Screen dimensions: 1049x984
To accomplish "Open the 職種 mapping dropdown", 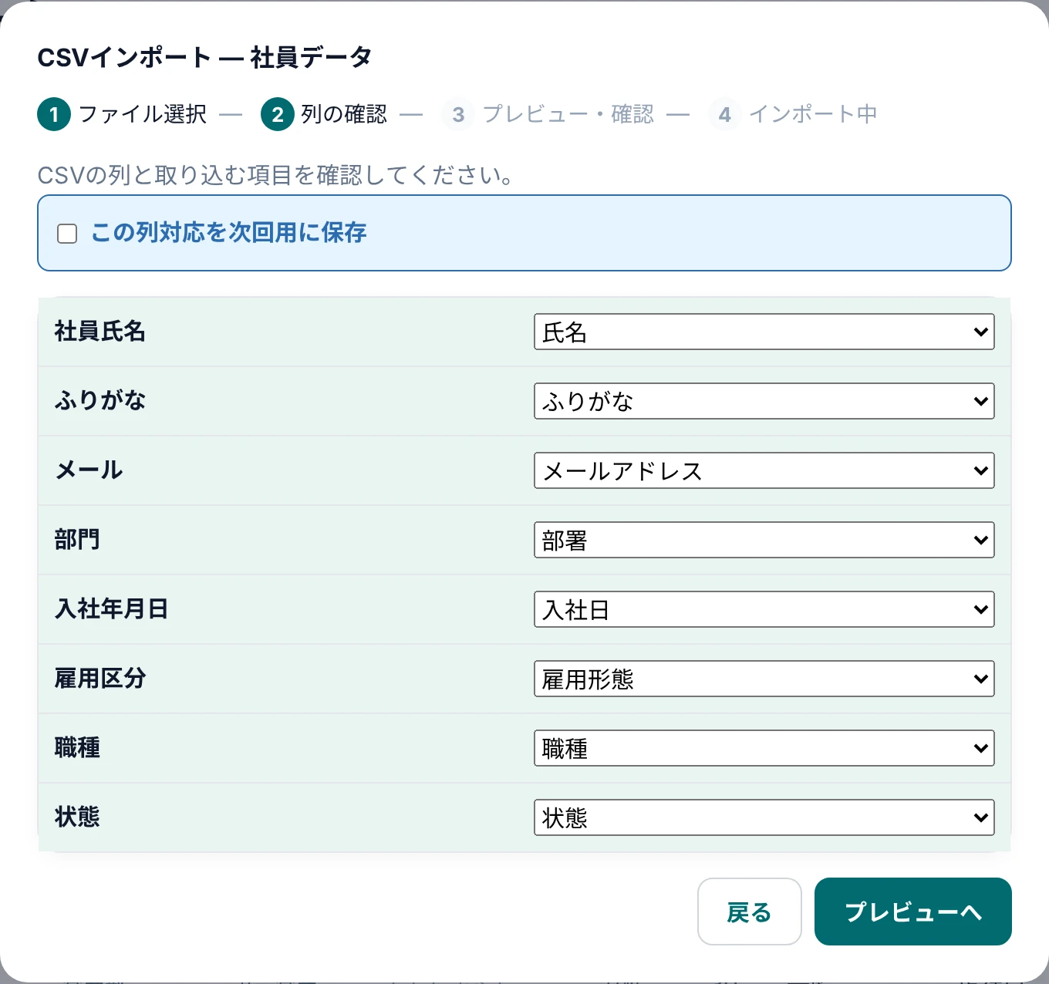I will [764, 748].
